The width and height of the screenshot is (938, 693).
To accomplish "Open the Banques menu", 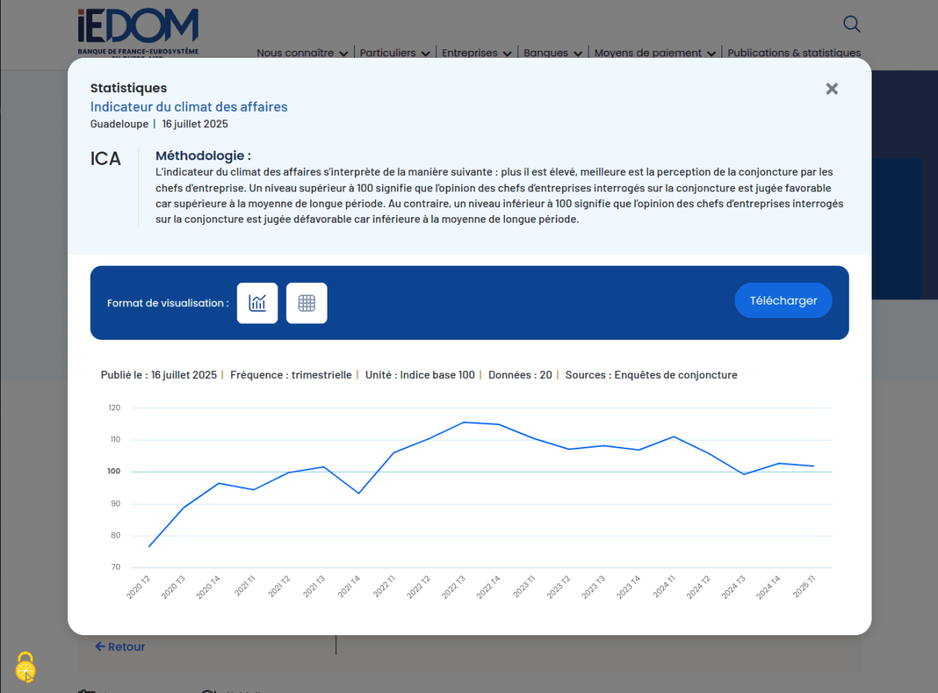I will click(x=553, y=53).
